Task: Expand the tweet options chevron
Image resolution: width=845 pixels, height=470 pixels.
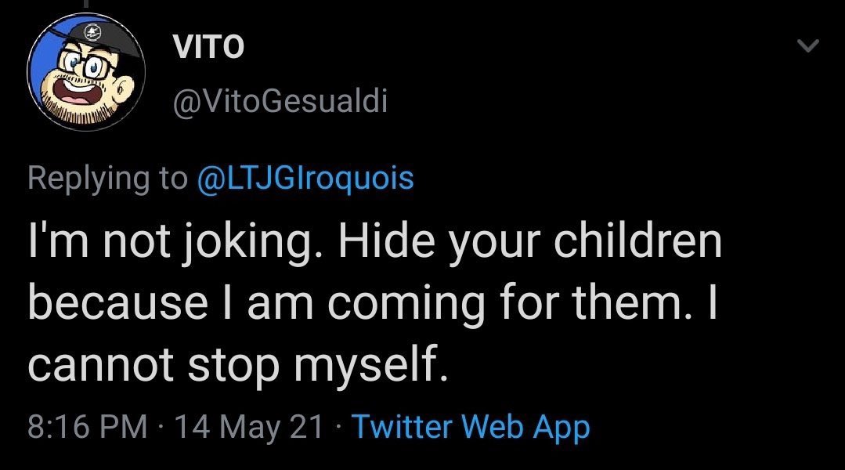Action: click(806, 48)
